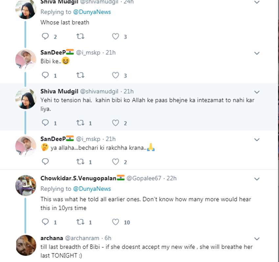Like the "Whose last breath" tweet
279x262 pixels.
coord(115,37)
